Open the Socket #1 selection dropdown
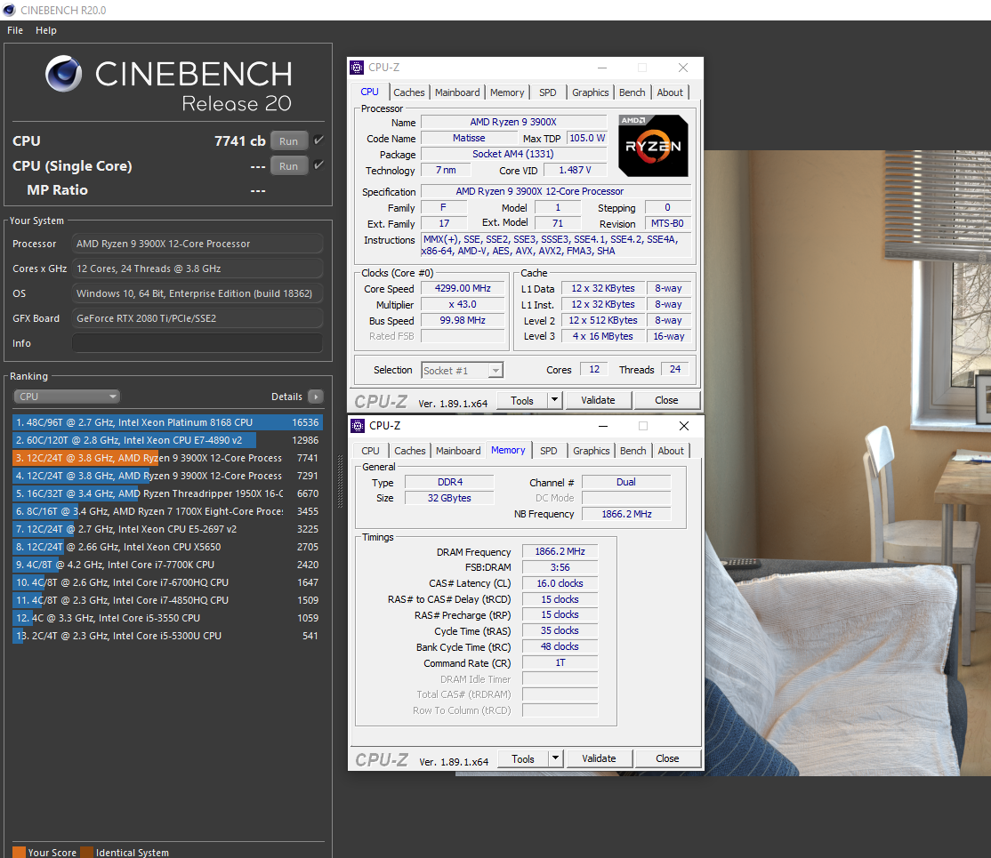 (462, 370)
